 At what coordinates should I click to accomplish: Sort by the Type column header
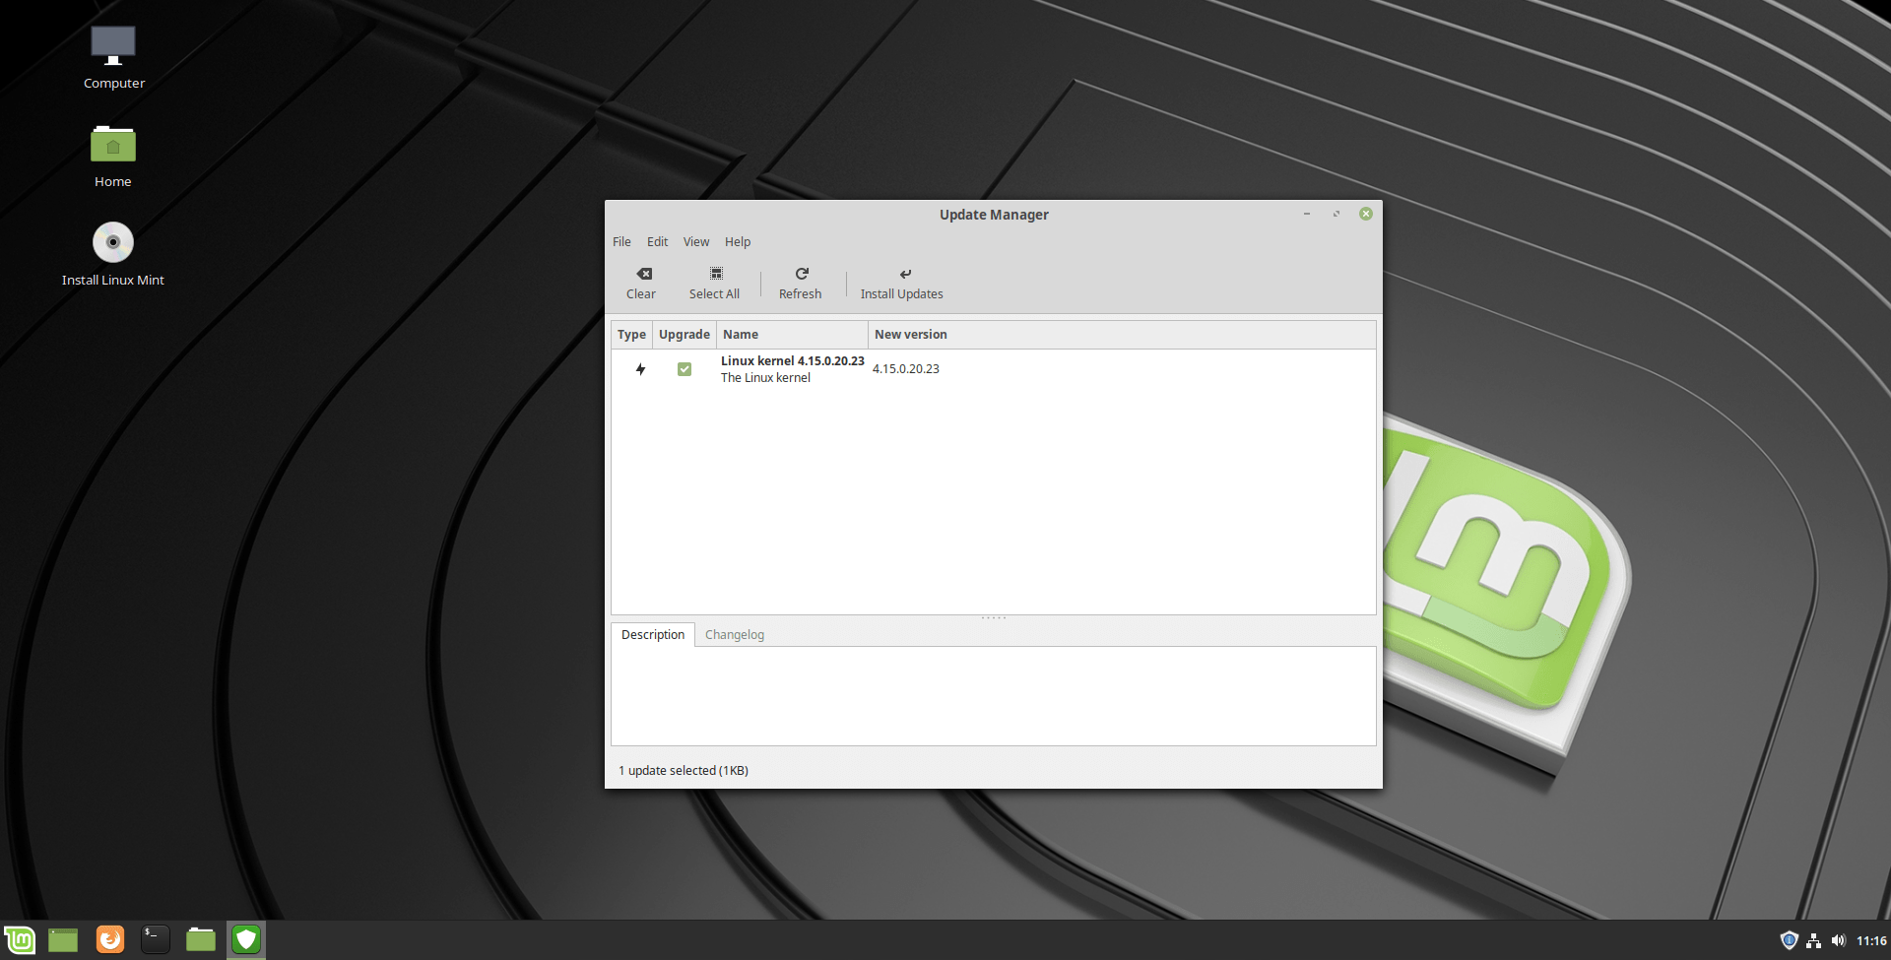pyautogui.click(x=631, y=335)
